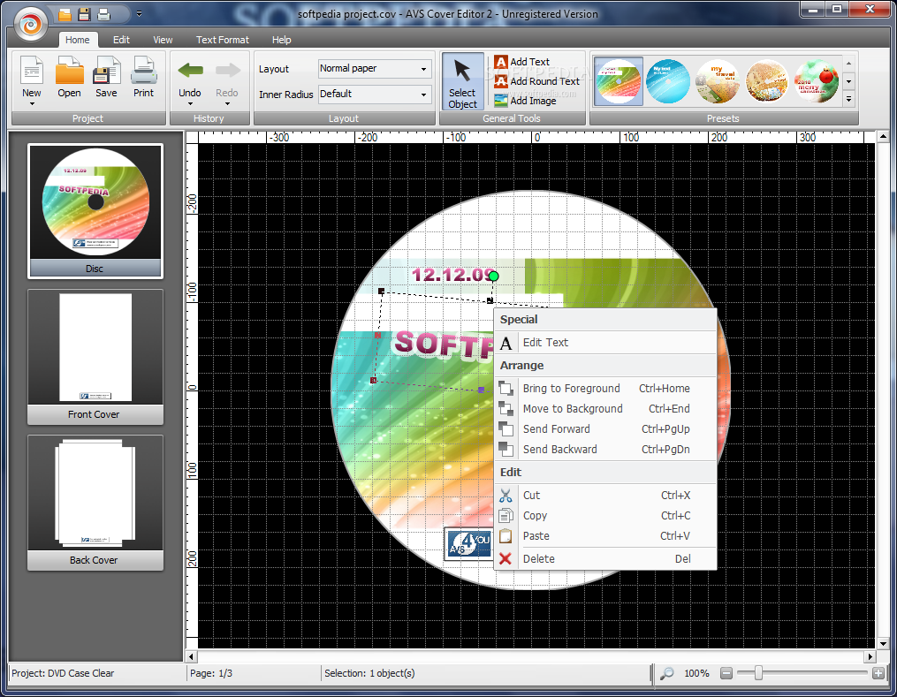Click the quick-access save icon in title bar
897x697 pixels.
(84, 14)
